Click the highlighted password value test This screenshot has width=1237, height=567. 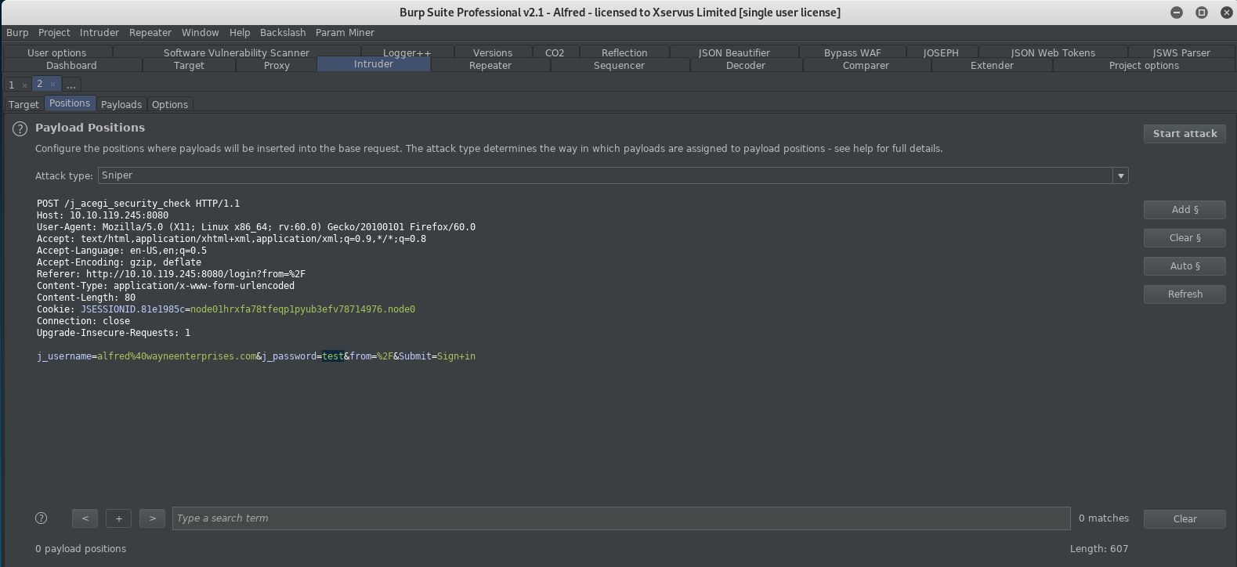333,356
